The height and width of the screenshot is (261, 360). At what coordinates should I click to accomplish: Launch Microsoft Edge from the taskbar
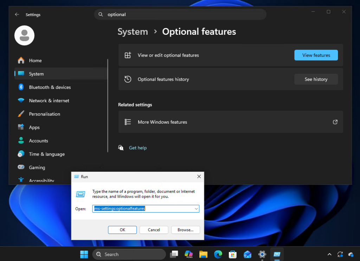[x=218, y=254]
